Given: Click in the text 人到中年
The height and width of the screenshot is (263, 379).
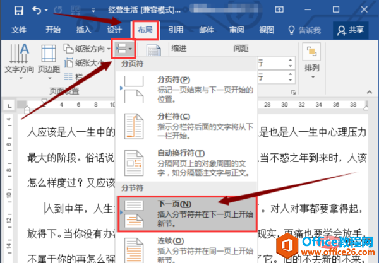Looking at the screenshot, I should click(64, 209).
